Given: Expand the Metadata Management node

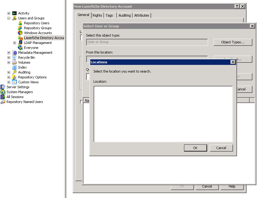Looking at the screenshot, I should (x=9, y=53).
